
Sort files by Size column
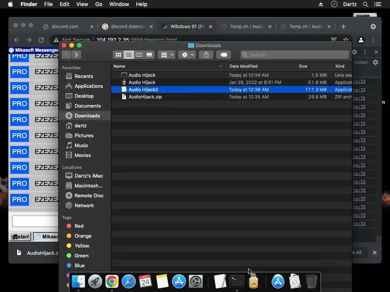point(313,66)
